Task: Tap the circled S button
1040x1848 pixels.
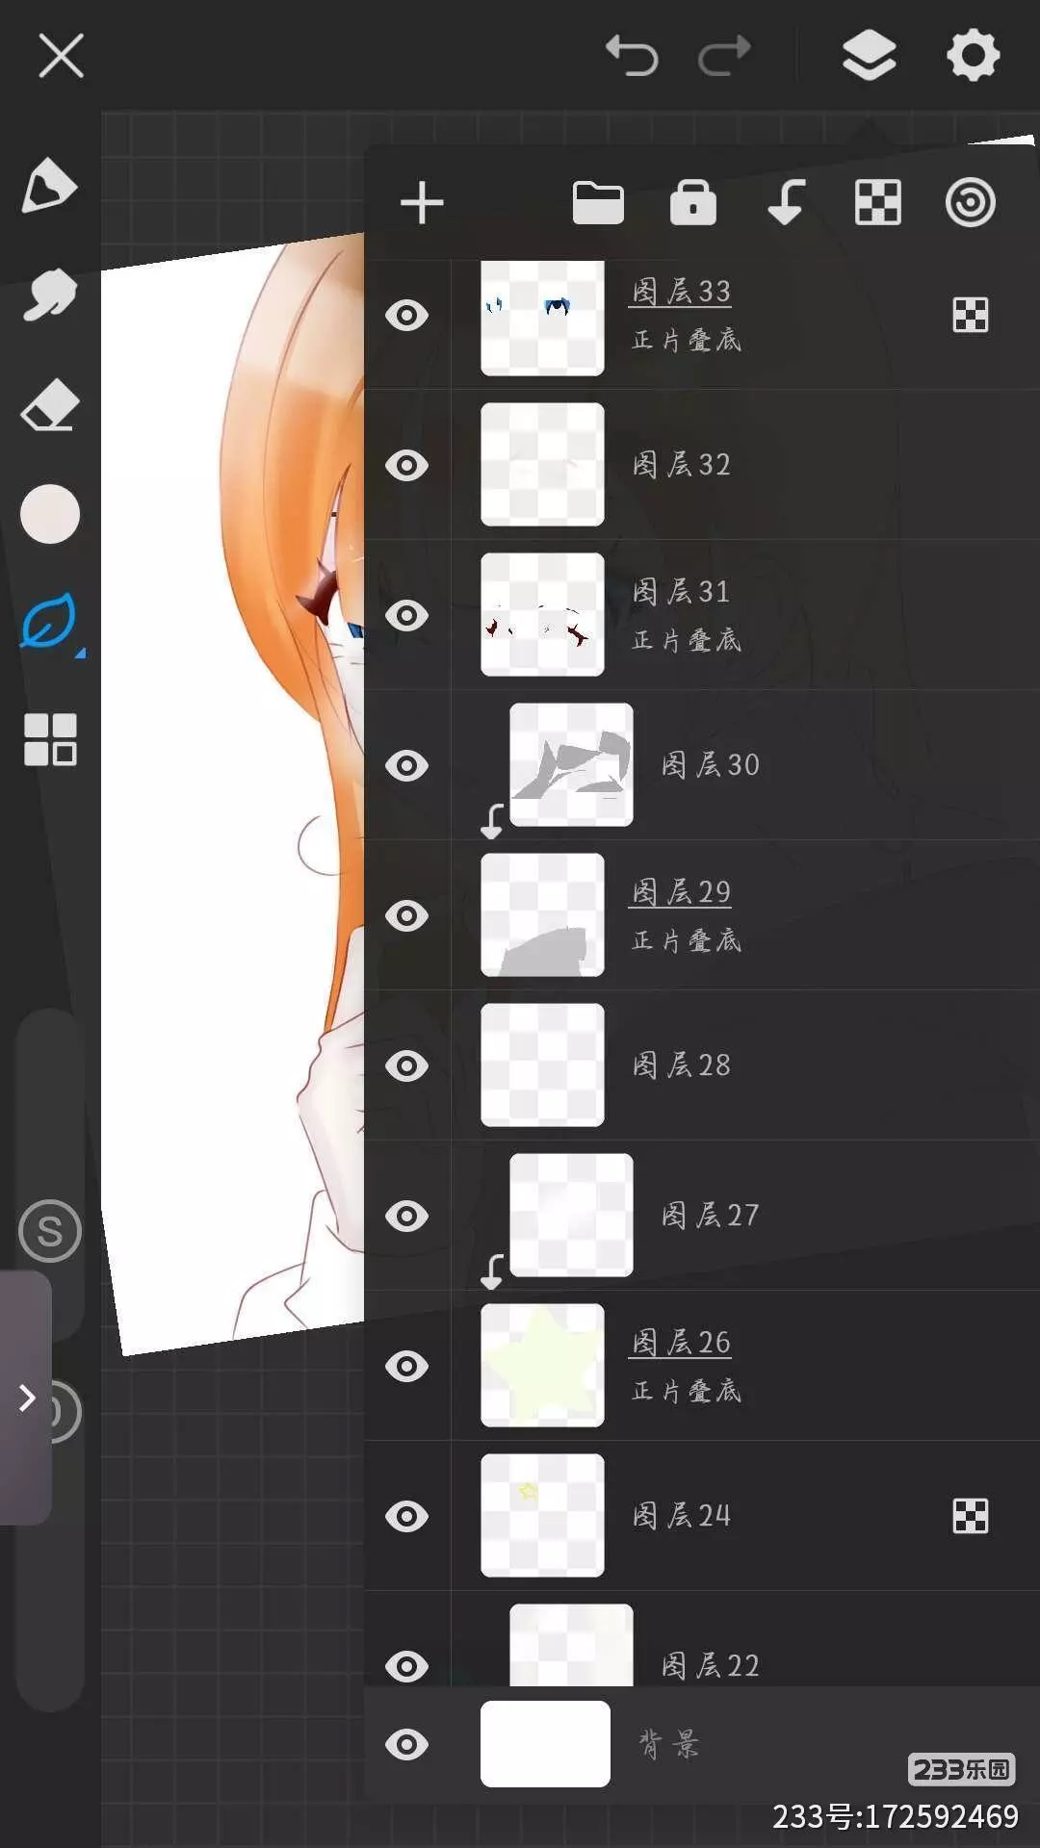Action: (x=50, y=1231)
